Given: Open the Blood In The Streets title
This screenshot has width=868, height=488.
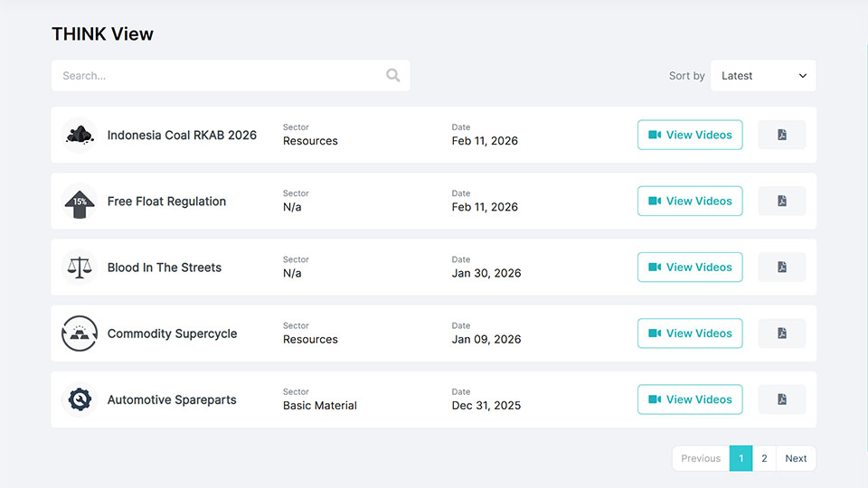Looking at the screenshot, I should (x=164, y=267).
